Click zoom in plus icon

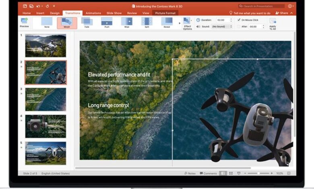272,173
